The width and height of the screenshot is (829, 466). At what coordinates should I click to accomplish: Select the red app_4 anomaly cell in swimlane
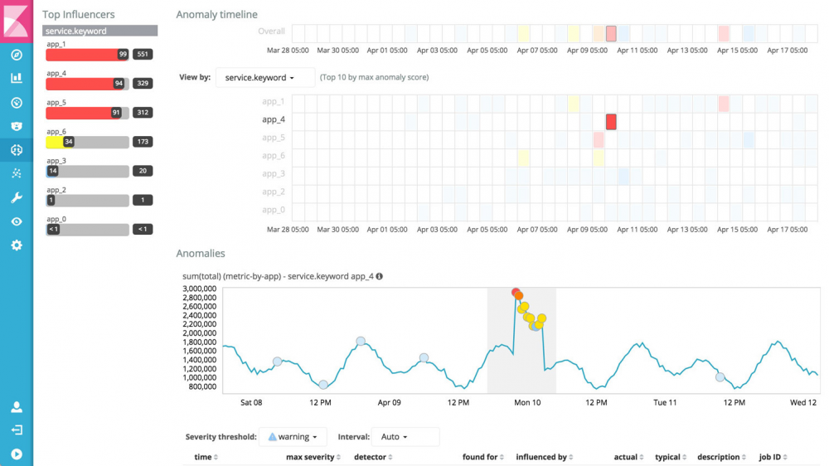[611, 122]
